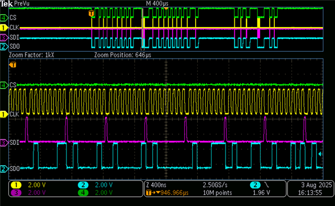Click cyan channel 2 badge in scale readout

coord(83,185)
